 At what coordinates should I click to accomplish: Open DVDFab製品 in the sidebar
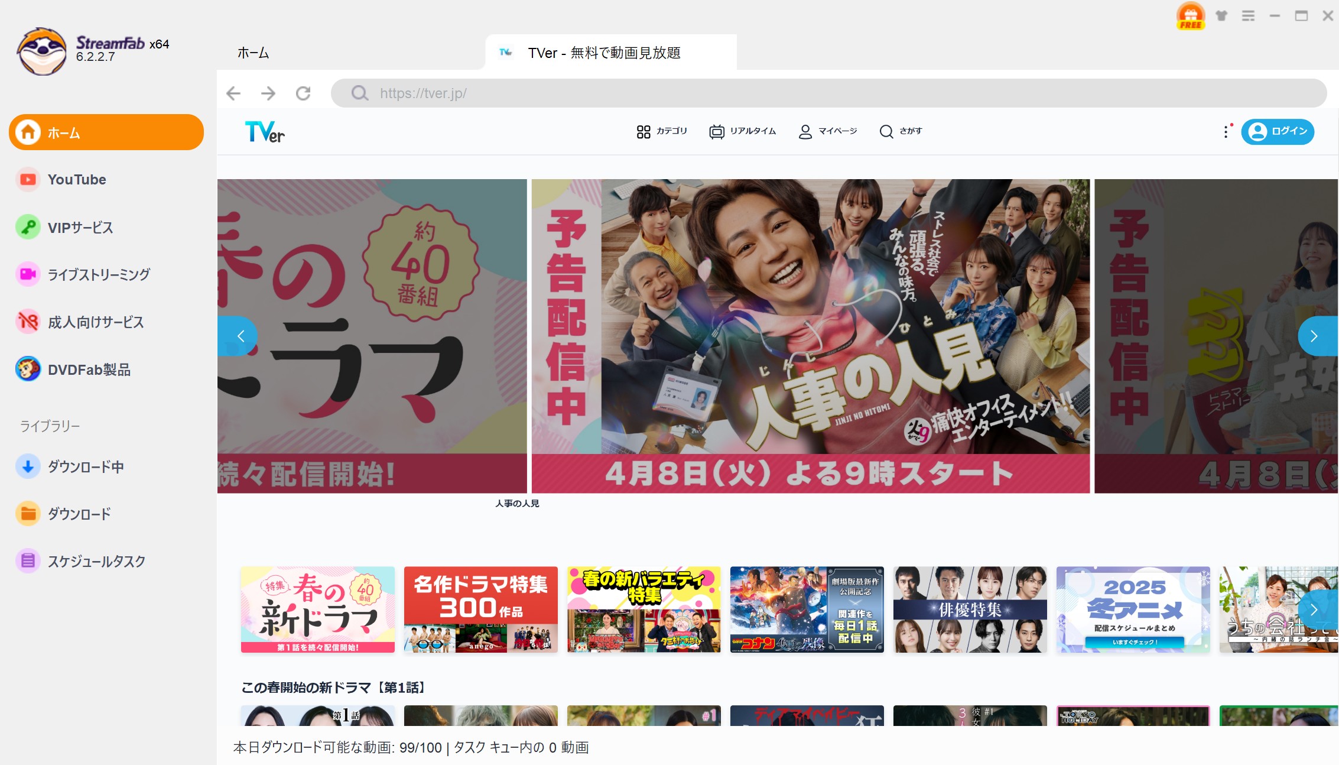click(106, 369)
